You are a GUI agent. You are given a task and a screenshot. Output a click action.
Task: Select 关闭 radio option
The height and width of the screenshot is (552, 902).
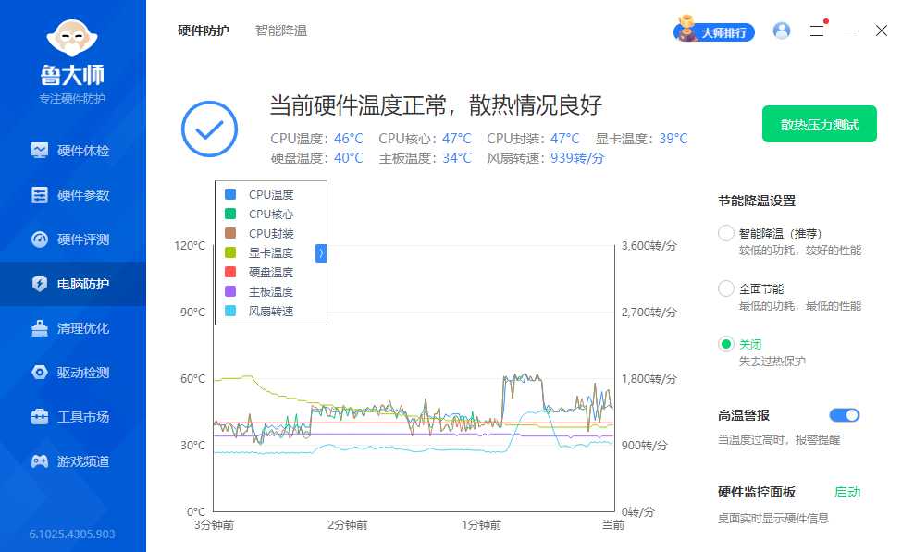click(x=726, y=344)
